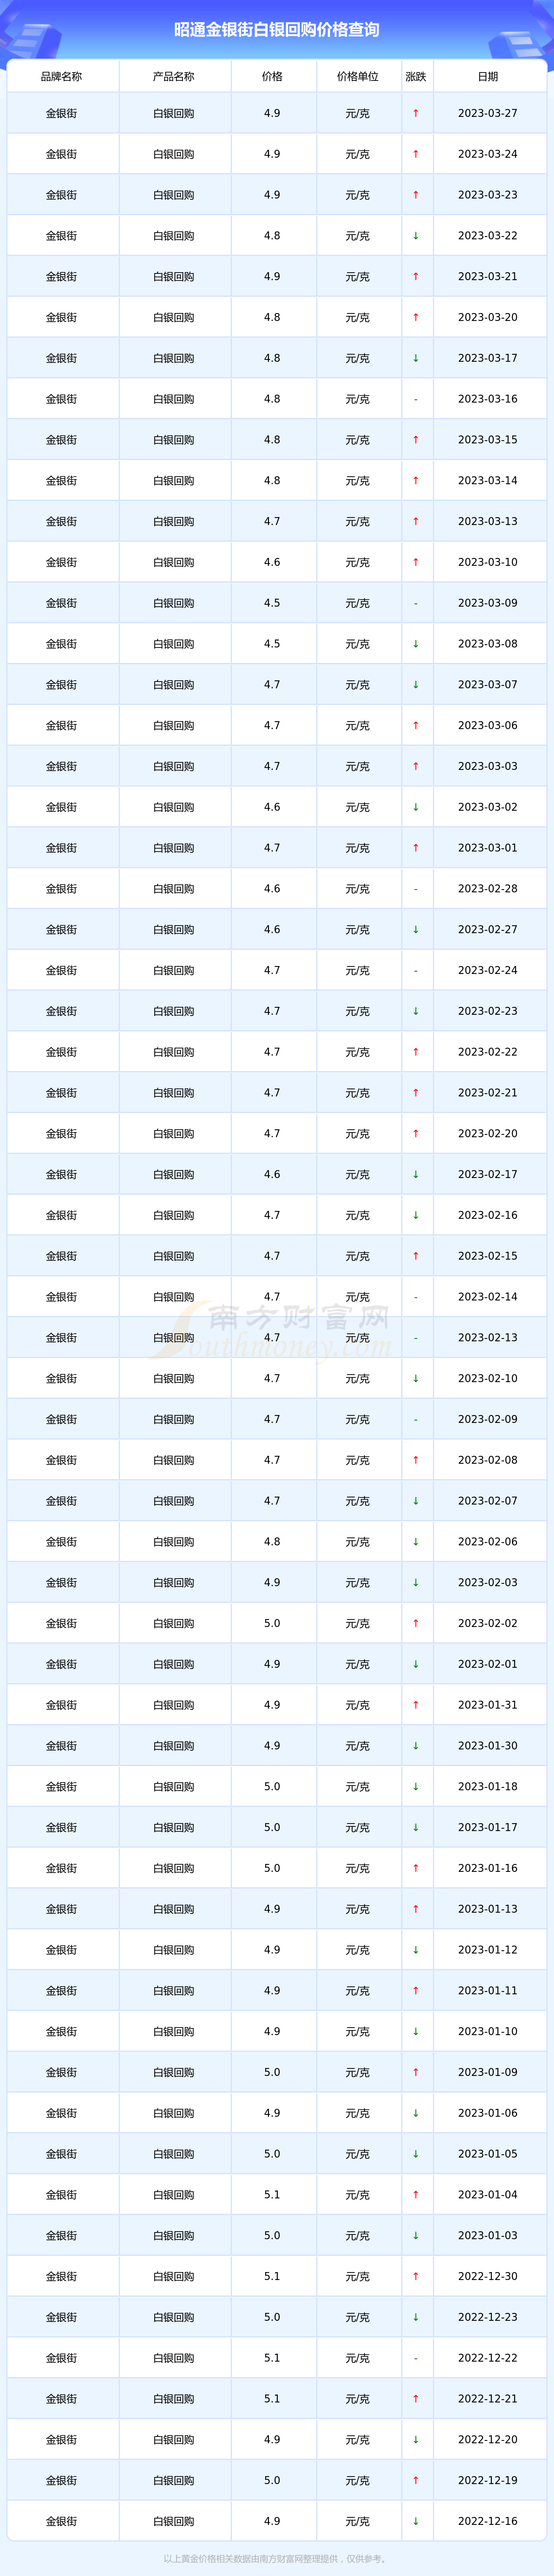Click the up arrow in 2023-03-24 row

point(416,154)
